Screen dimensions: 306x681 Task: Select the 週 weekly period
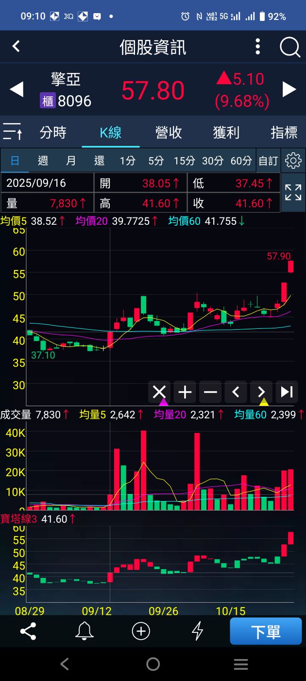click(43, 161)
